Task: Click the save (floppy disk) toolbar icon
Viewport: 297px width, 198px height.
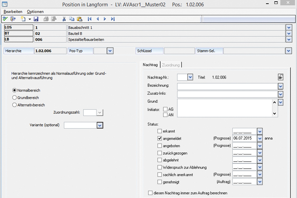Action: click(x=36, y=19)
